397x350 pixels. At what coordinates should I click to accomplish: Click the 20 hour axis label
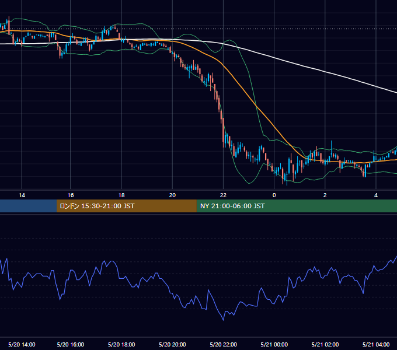[x=172, y=195]
